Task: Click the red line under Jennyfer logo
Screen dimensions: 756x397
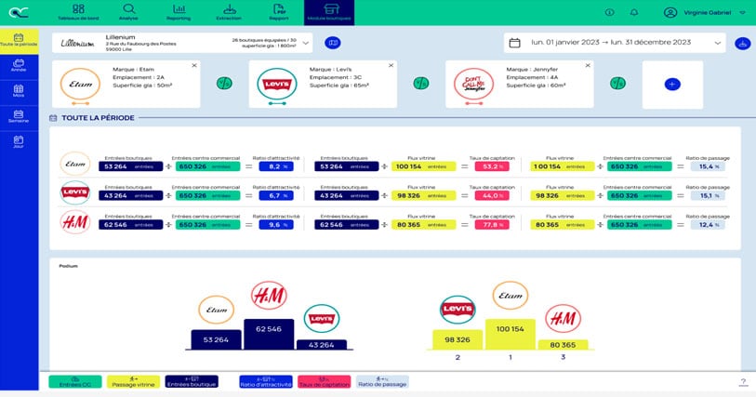Action: coord(474,103)
